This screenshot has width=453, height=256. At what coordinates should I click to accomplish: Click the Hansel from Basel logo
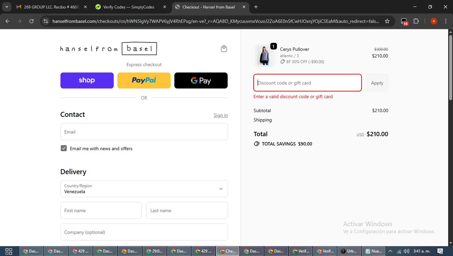108,49
